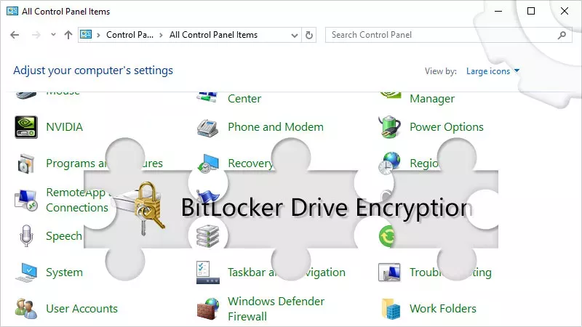Open the Windows Defender Firewall link
582x327 pixels.
click(x=276, y=309)
